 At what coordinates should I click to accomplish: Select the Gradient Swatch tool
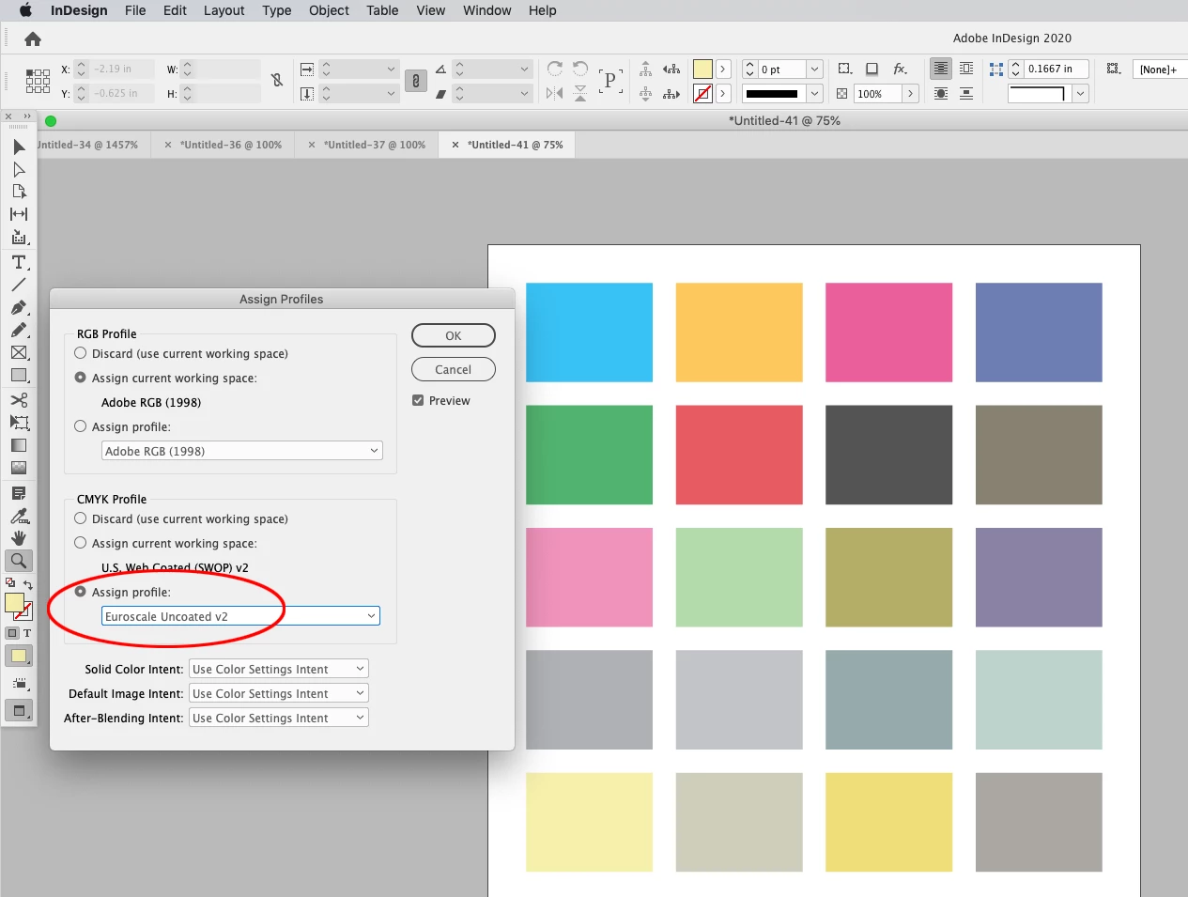point(19,445)
